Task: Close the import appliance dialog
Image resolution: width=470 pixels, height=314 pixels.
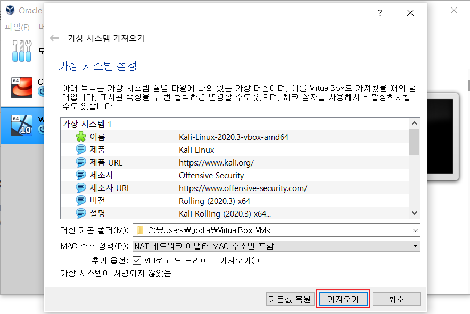Action: tap(410, 13)
